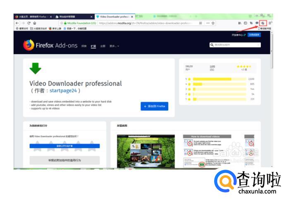Click the Video Downloader extension toolbar icon

point(263,23)
